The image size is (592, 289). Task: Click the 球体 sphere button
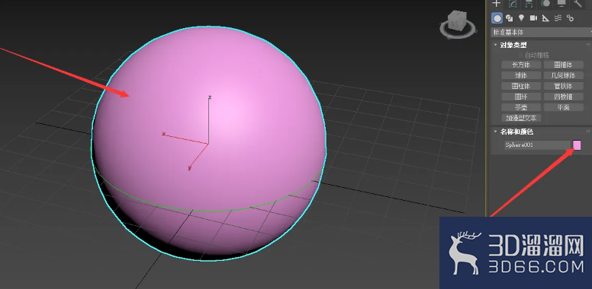click(x=521, y=75)
